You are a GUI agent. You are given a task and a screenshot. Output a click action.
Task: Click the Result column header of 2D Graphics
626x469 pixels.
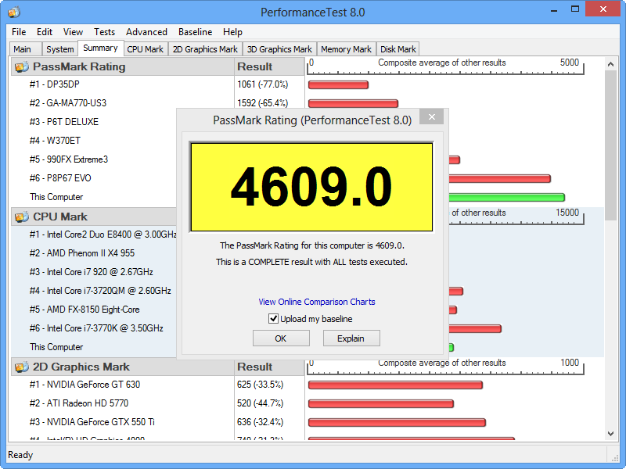pyautogui.click(x=269, y=367)
